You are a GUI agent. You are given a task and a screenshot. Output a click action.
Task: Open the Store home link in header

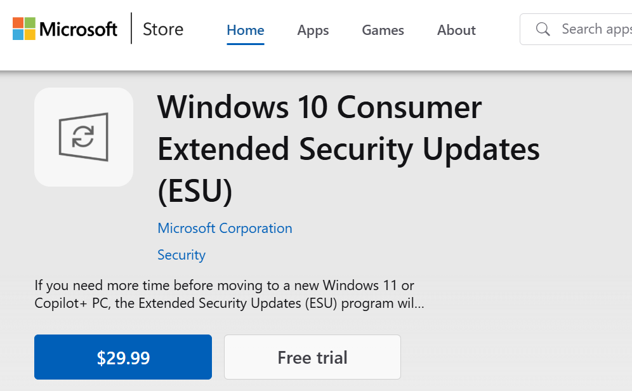click(x=163, y=29)
